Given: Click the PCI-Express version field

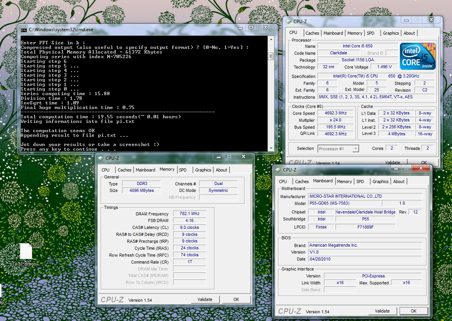Looking at the screenshot, I should 373,276.
